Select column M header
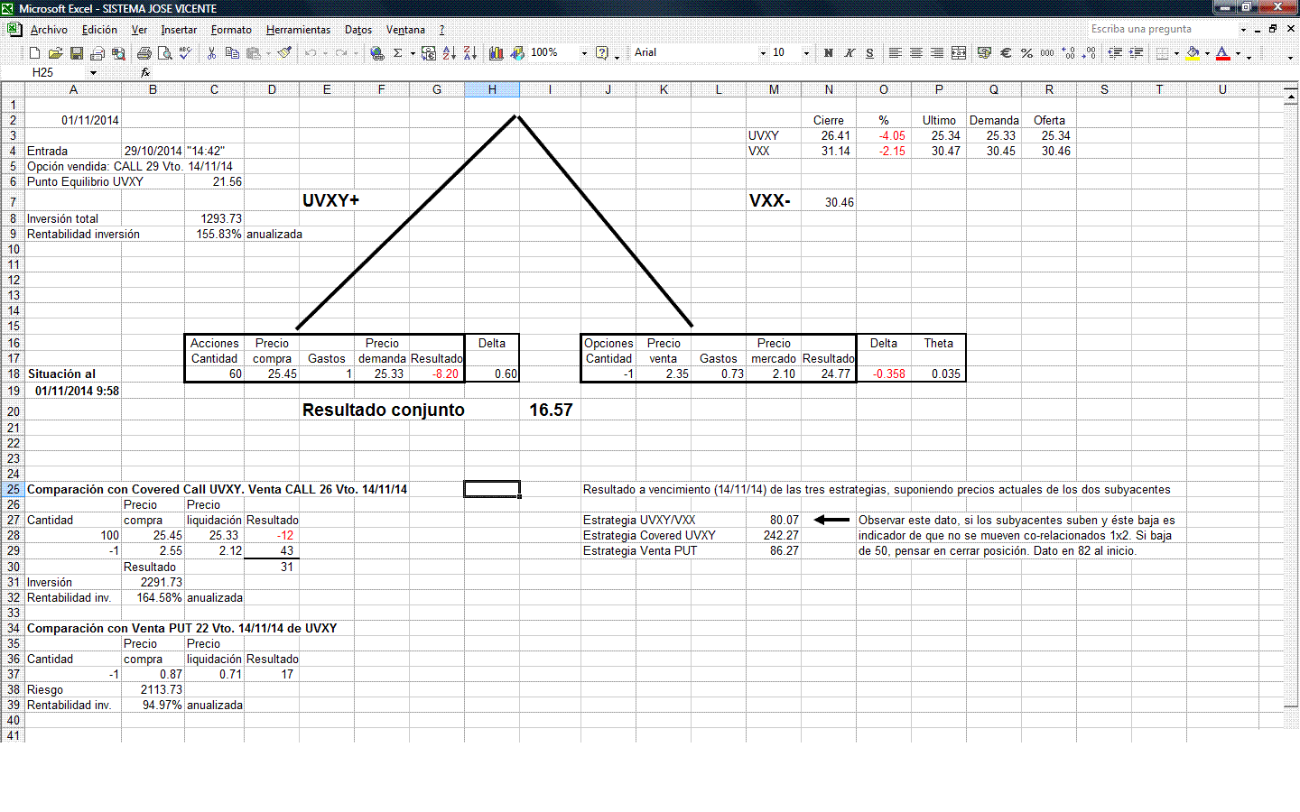 pyautogui.click(x=774, y=89)
